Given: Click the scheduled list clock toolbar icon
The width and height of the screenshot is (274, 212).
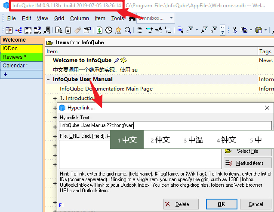Looking at the screenshot, I should coord(37,30).
